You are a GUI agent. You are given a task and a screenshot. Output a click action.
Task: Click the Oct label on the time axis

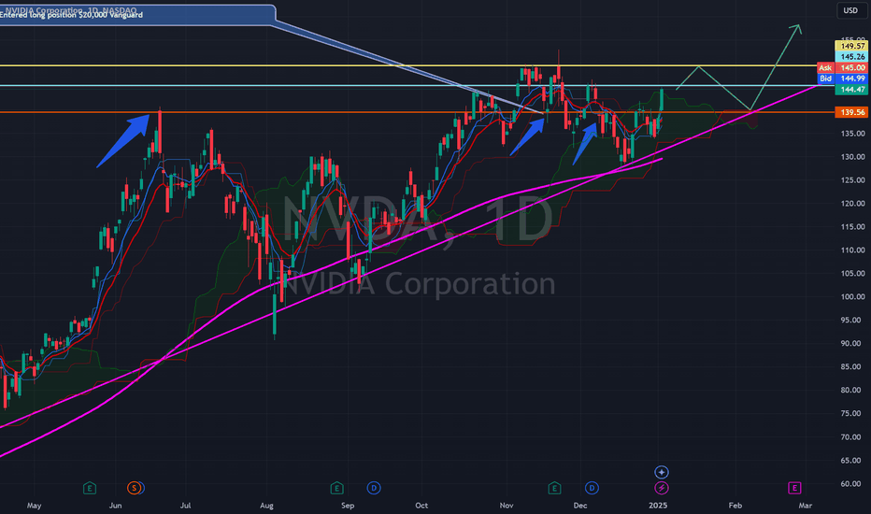click(x=421, y=506)
